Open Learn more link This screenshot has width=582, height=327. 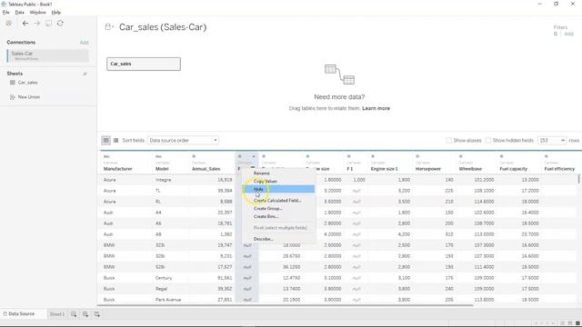click(376, 108)
